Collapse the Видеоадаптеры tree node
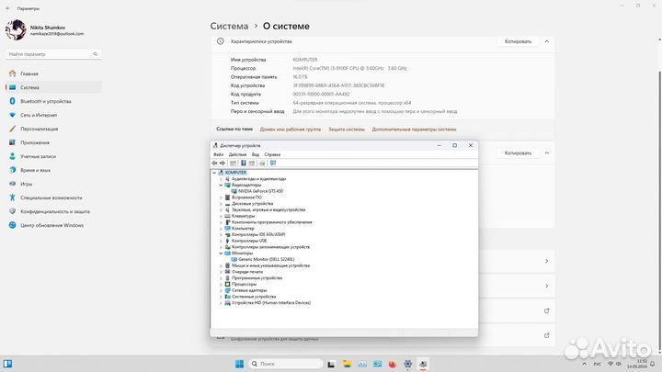This screenshot has height=372, width=662. tap(221, 185)
